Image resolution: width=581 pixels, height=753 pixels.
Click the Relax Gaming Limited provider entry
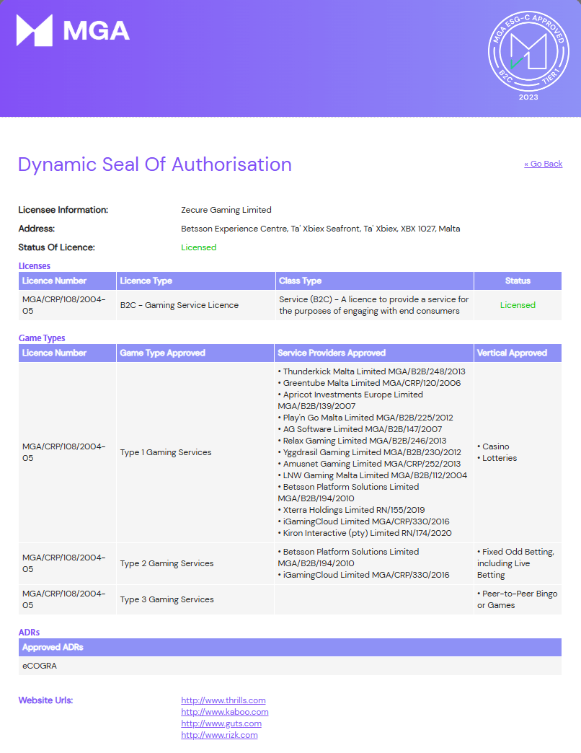coord(362,441)
